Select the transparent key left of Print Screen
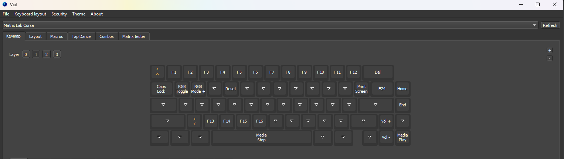 345,89
